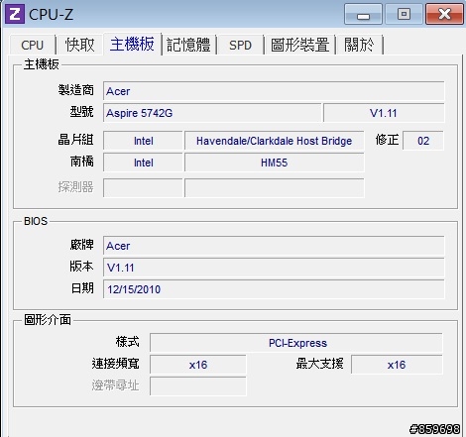Click the 日期 label
The width and height of the screenshot is (466, 437).
click(82, 288)
